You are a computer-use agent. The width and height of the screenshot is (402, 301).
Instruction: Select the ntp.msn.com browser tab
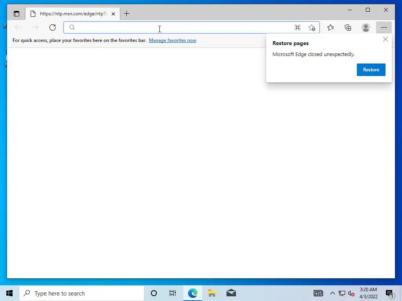tap(73, 14)
